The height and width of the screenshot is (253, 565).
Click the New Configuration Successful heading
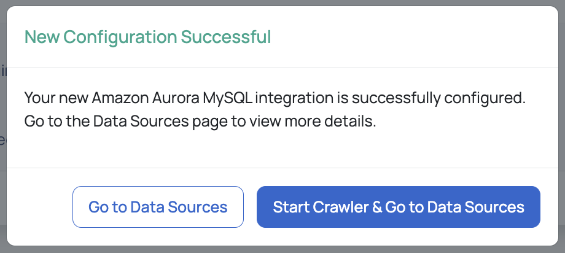148,37
